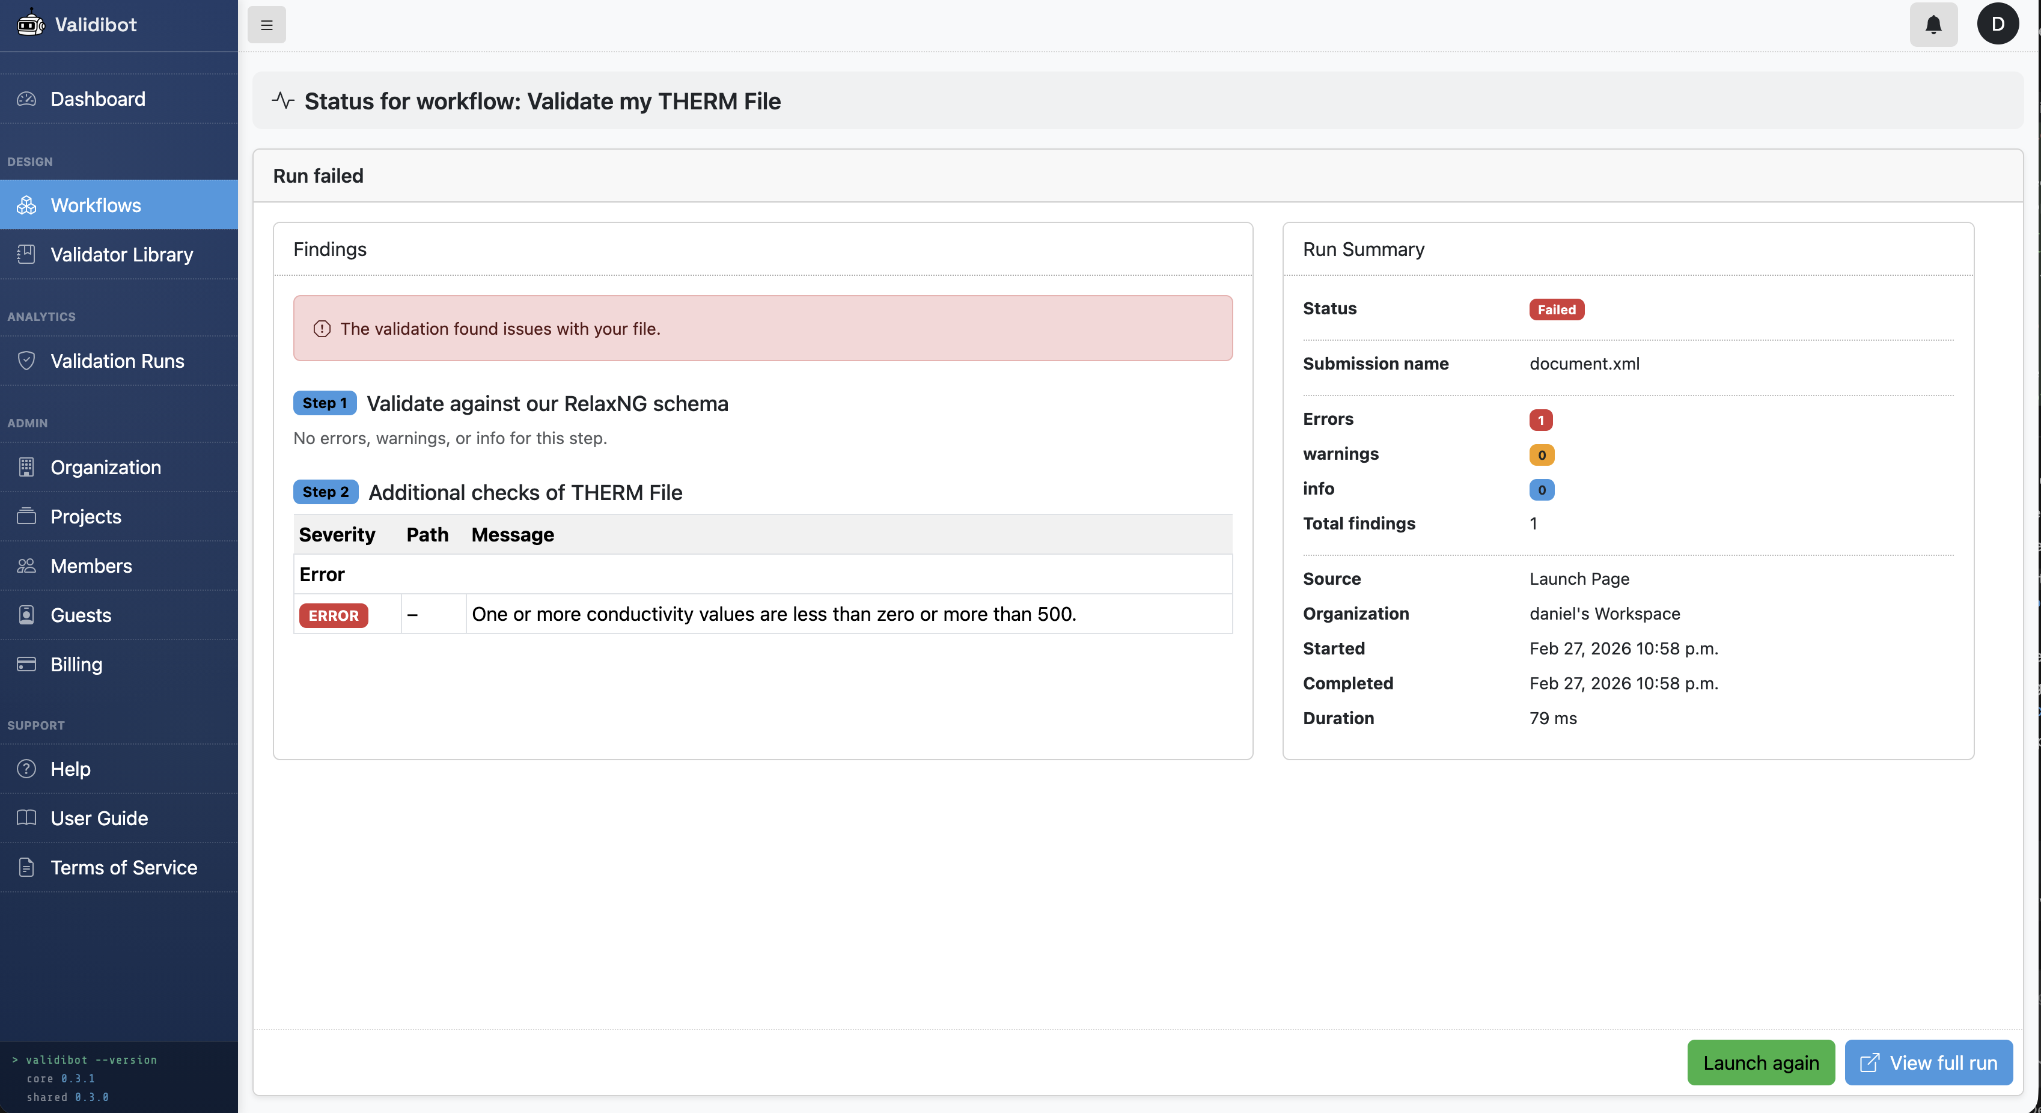
Task: Open the Validator Library book icon
Action: click(x=27, y=254)
